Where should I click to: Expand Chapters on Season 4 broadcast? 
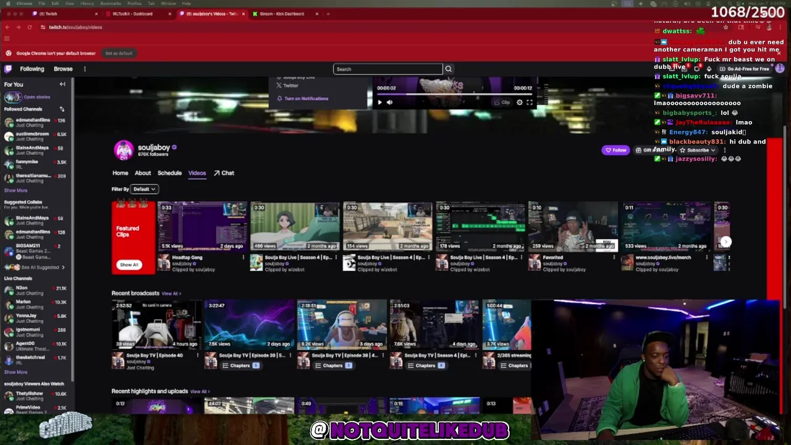(x=426, y=365)
